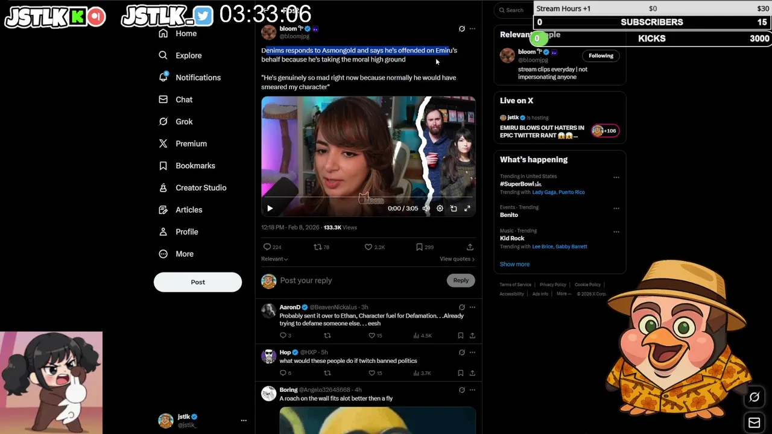Image resolution: width=772 pixels, height=434 pixels.
Task: Share AaronD's comment
Action: point(472,336)
